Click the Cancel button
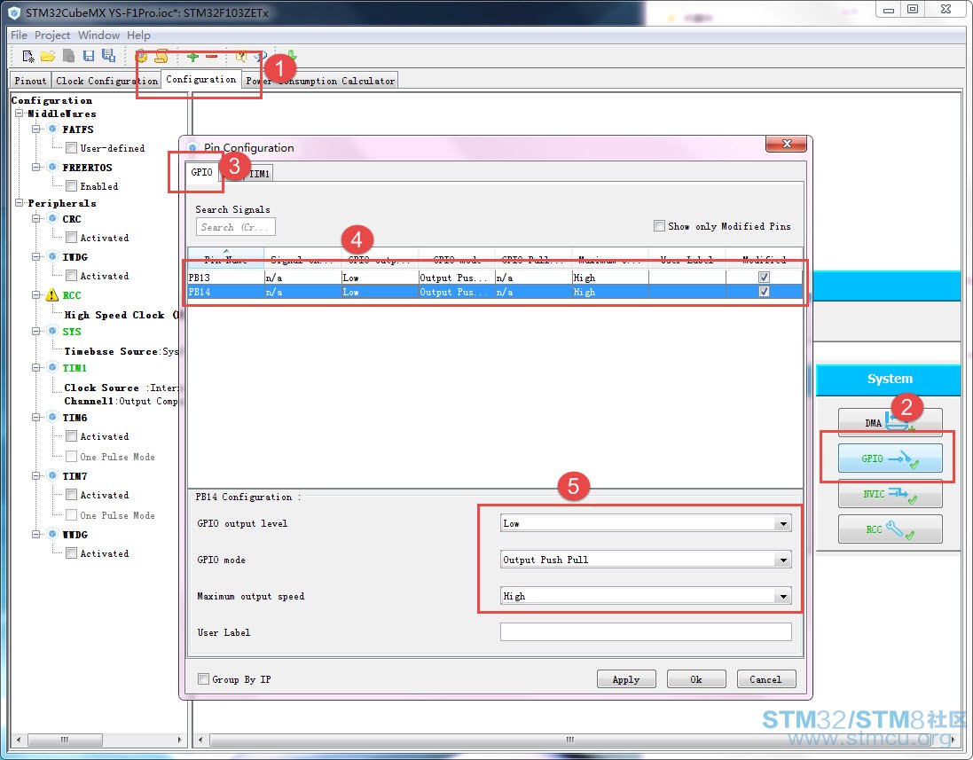Screen dimensions: 973x760 click(x=765, y=679)
